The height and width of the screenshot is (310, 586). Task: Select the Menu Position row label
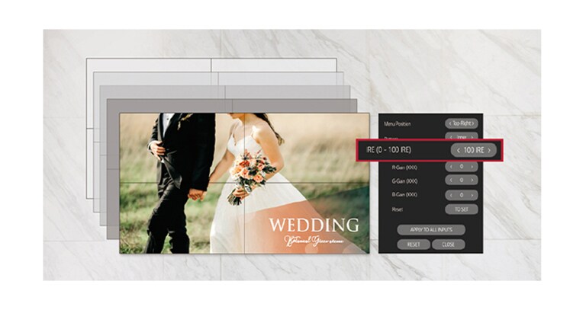(x=397, y=123)
